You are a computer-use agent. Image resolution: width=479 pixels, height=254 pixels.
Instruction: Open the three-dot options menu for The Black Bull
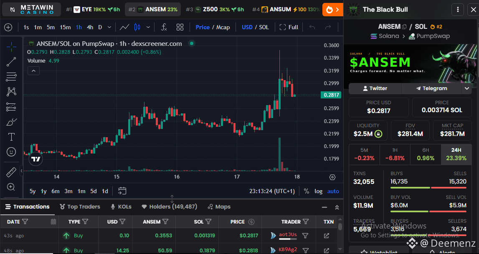[458, 10]
